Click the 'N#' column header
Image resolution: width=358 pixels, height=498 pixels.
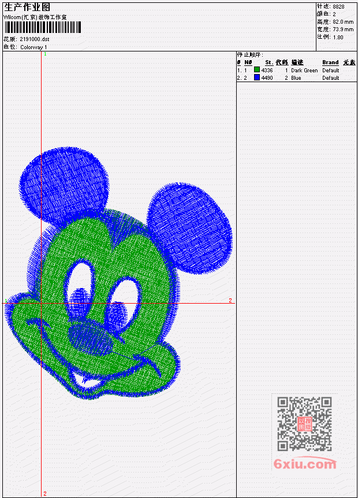coord(248,62)
